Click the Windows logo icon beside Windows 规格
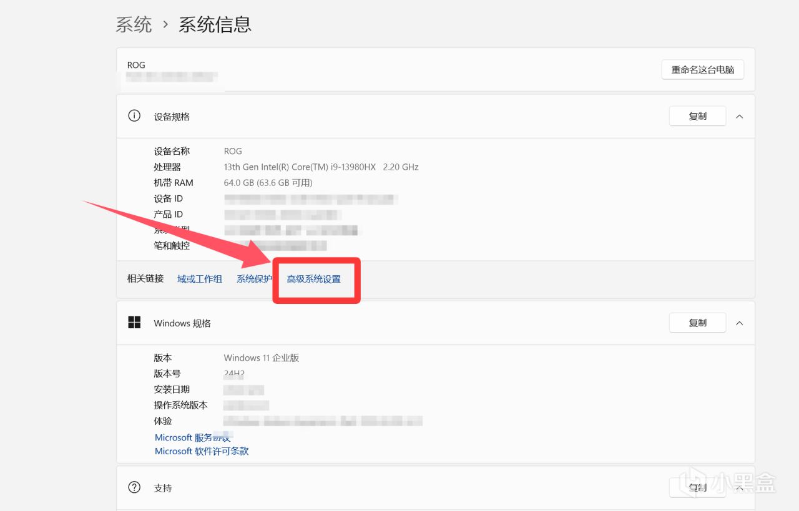 134,323
